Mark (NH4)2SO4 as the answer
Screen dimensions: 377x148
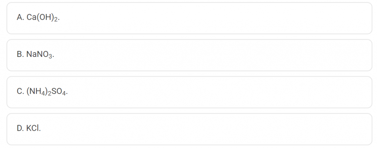[x=189, y=92]
